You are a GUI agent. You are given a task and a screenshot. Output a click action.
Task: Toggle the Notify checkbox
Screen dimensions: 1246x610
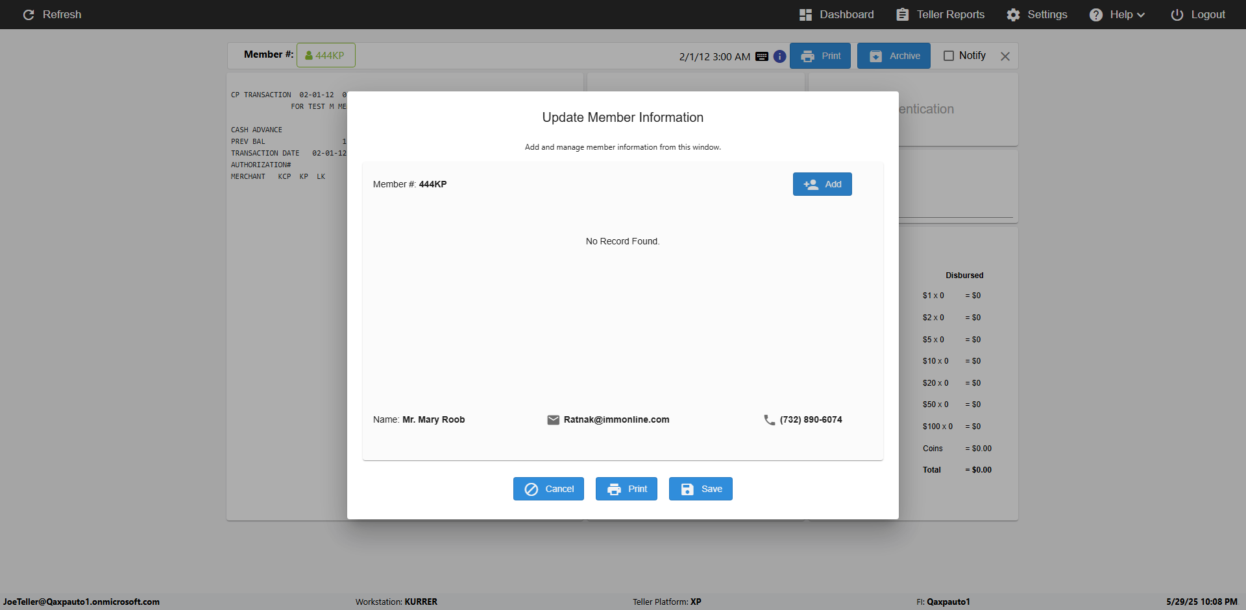[949, 56]
